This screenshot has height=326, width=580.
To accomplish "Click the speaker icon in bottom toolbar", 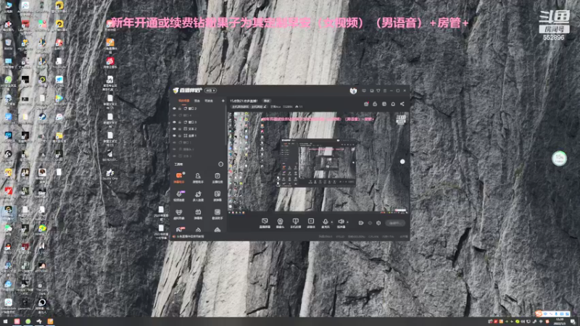I will pos(341,222).
